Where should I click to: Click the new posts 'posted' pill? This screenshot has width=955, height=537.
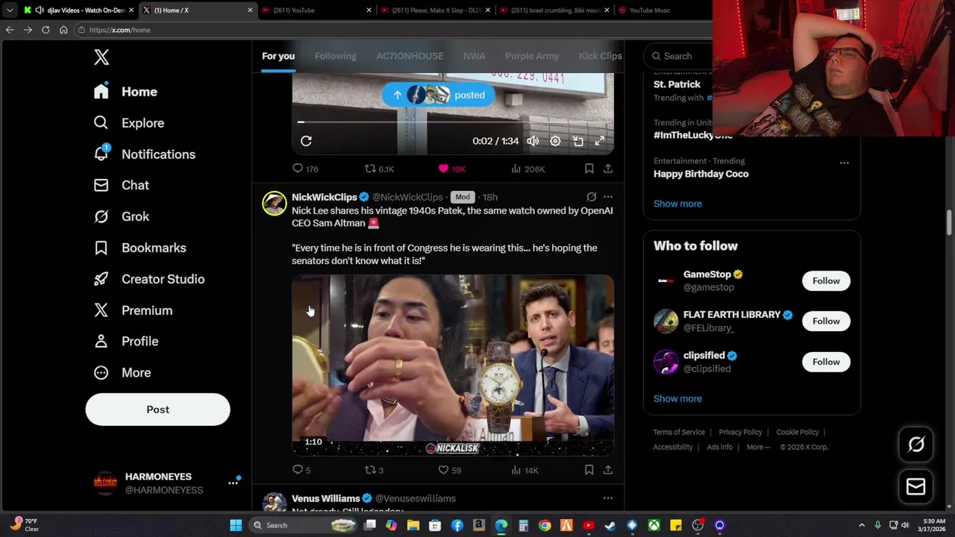click(438, 95)
